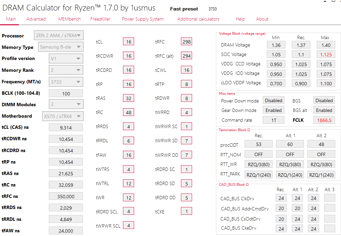Open the Power Supply System tab

point(143,19)
